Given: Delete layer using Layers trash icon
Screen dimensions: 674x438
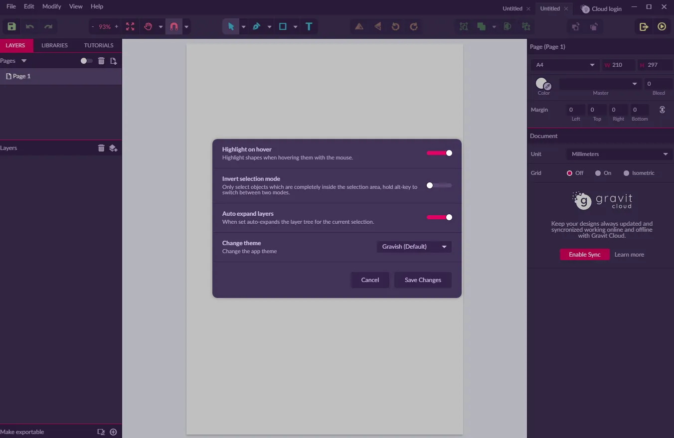Looking at the screenshot, I should (101, 148).
